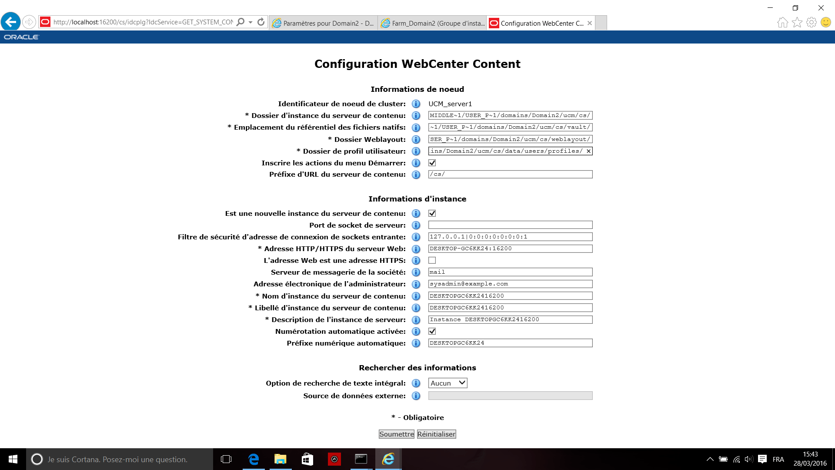
Task: Switch to Farm_Domain2 browser tab
Action: [x=433, y=23]
